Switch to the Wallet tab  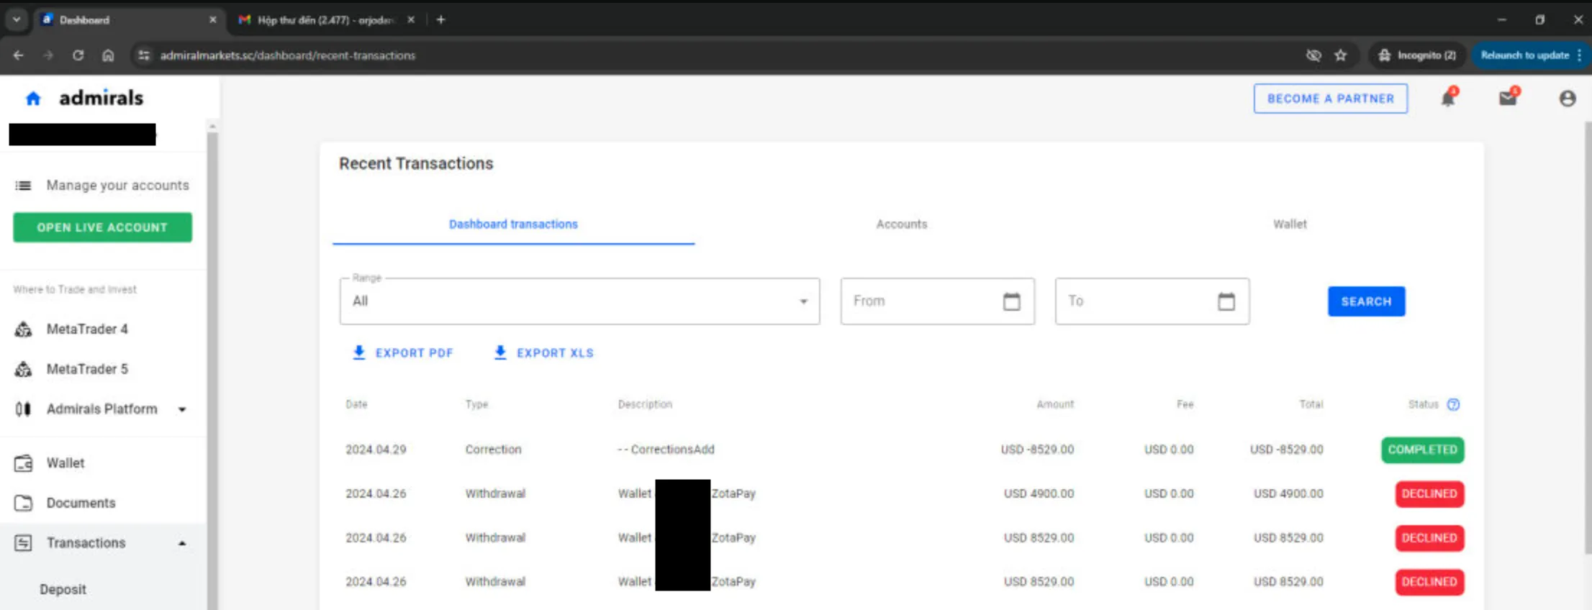tap(1290, 224)
